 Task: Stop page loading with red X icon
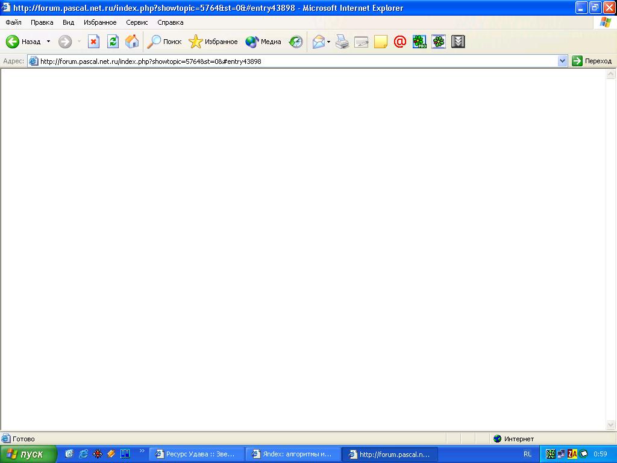pyautogui.click(x=93, y=42)
